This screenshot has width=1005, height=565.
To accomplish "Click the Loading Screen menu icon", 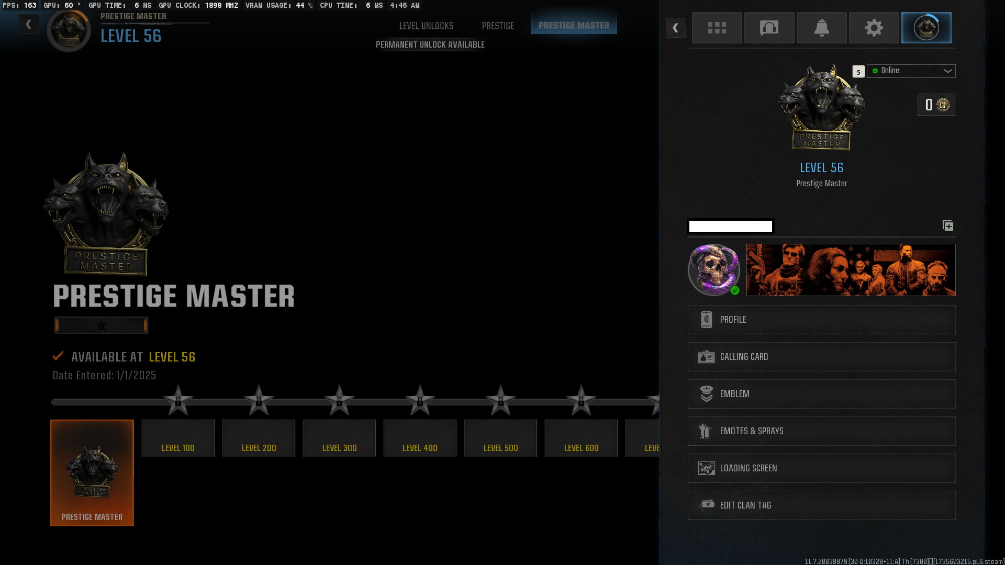I will pyautogui.click(x=707, y=468).
